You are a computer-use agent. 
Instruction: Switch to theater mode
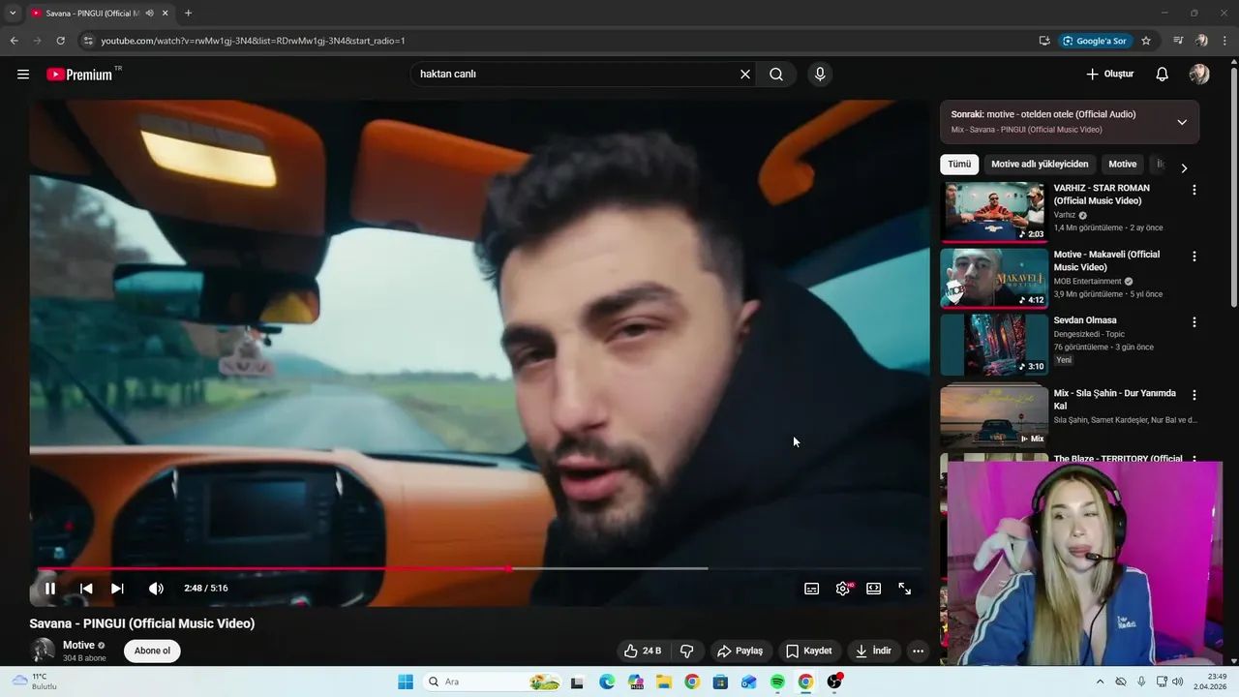click(x=874, y=589)
